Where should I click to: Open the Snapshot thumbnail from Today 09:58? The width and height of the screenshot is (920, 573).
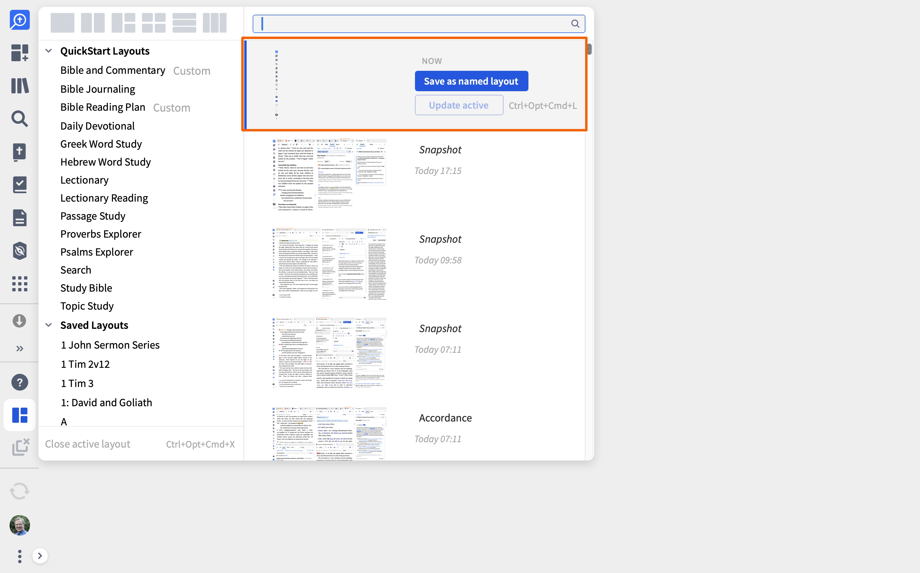point(329,264)
